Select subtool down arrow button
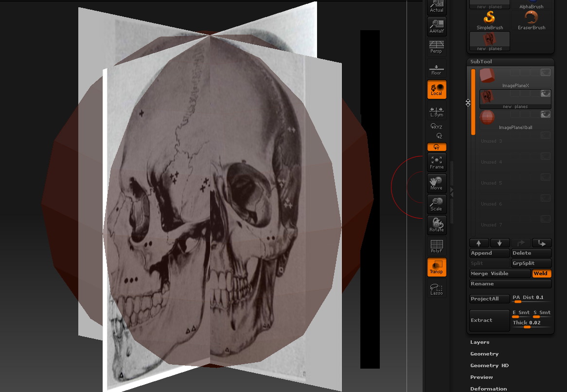This screenshot has width=567, height=392. (500, 243)
